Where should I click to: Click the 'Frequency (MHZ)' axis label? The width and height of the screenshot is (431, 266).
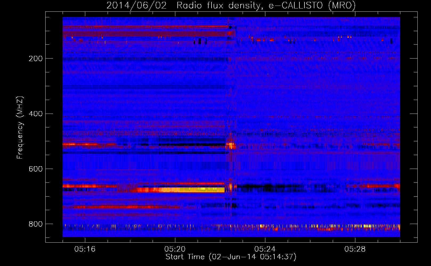click(20, 128)
